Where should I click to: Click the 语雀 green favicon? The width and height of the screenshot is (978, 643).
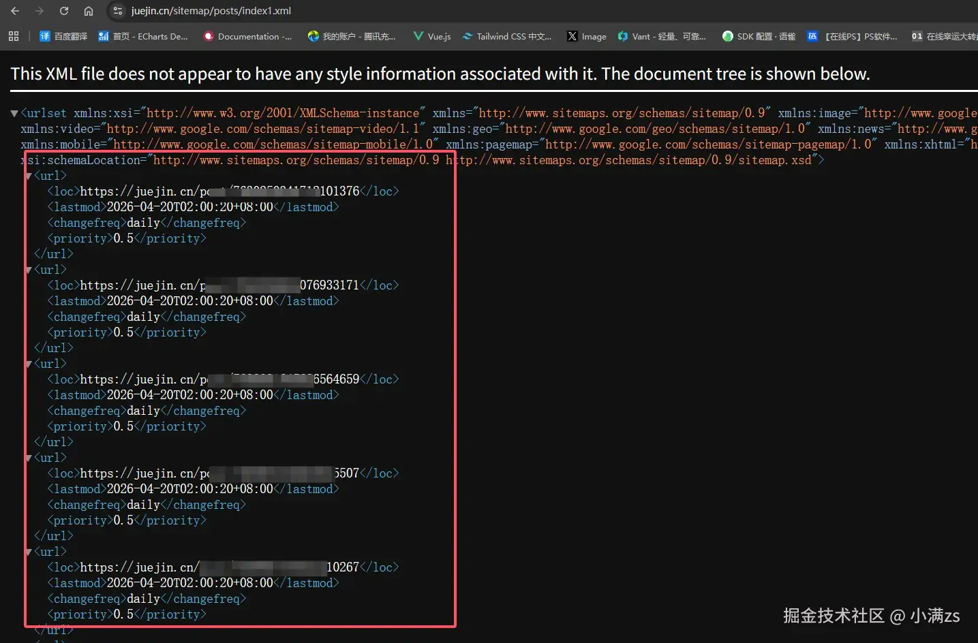coord(728,36)
